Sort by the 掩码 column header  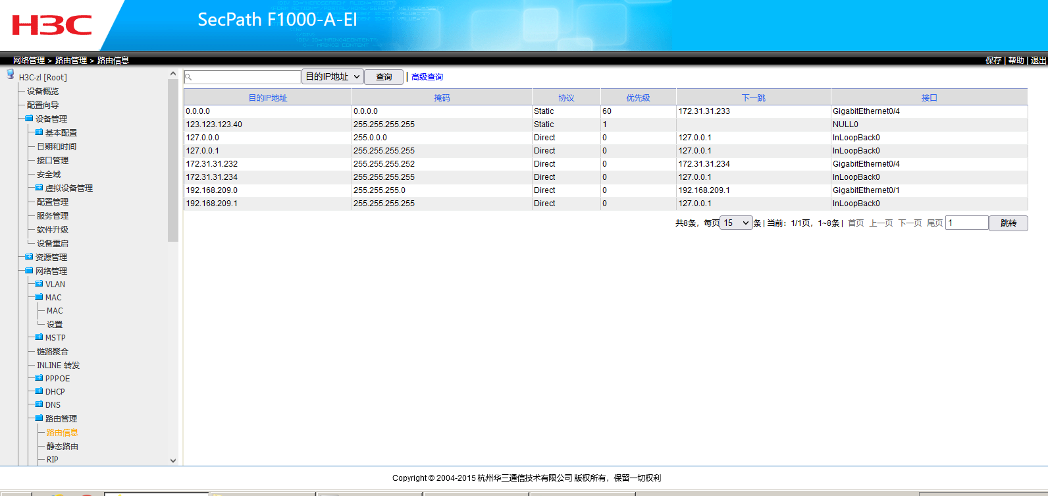pyautogui.click(x=442, y=97)
